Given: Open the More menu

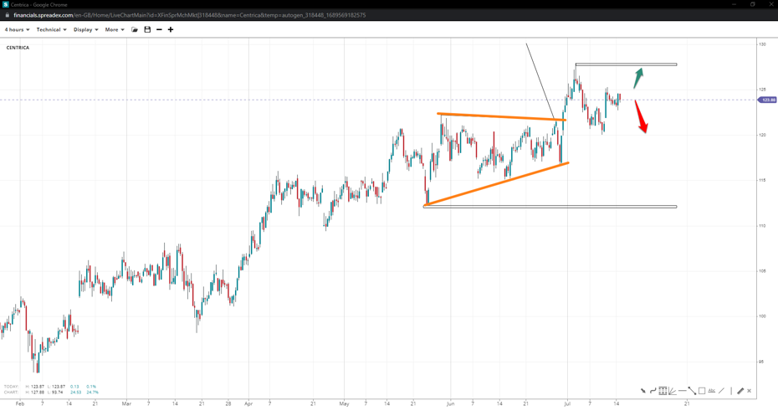Looking at the screenshot, I should click(x=115, y=30).
